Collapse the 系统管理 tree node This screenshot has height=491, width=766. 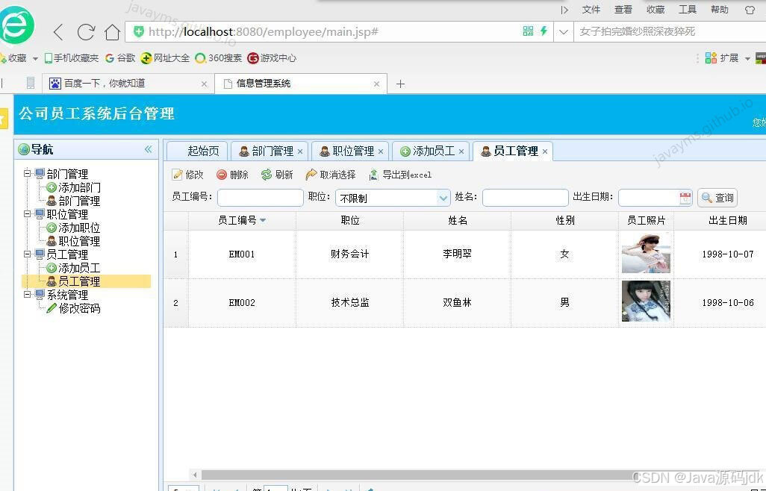28,294
